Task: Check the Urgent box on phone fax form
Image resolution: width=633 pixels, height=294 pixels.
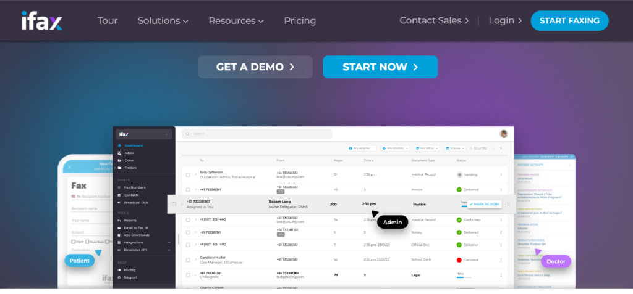Action: coord(74,242)
